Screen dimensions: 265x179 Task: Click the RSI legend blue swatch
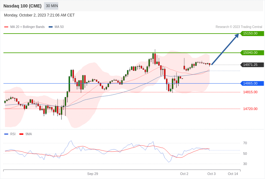(x=6, y=134)
